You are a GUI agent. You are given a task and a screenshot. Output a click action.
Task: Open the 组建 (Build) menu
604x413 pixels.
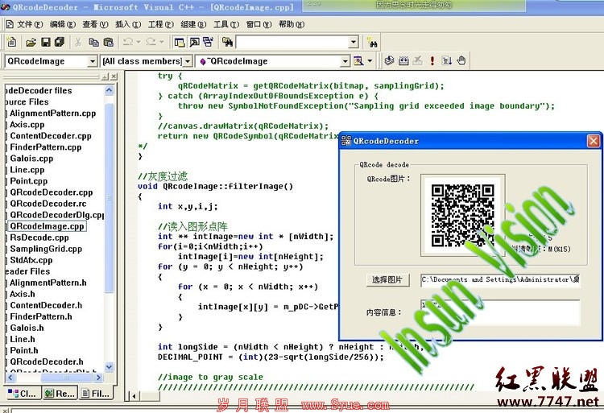coord(193,24)
